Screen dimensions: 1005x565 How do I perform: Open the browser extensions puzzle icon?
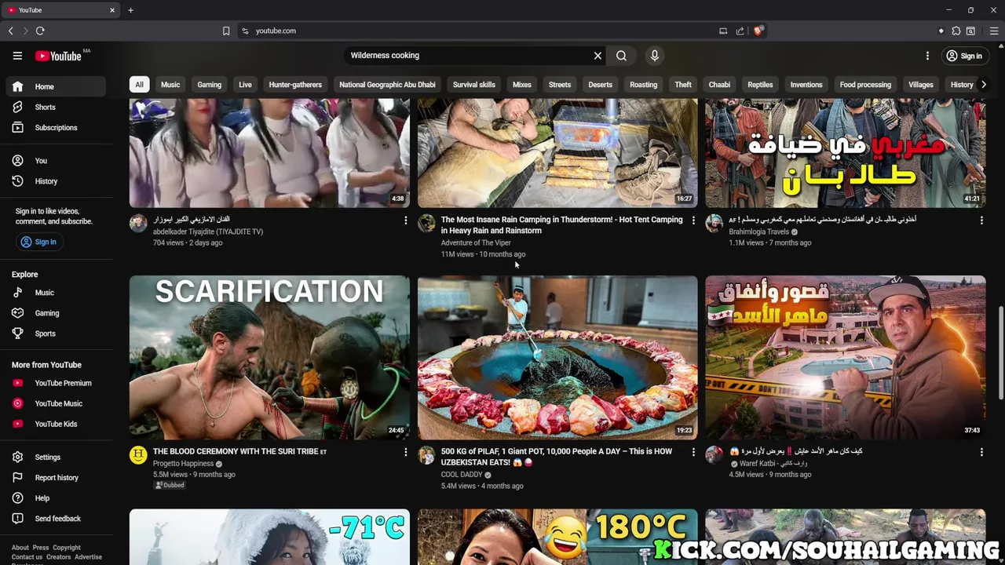point(956,31)
